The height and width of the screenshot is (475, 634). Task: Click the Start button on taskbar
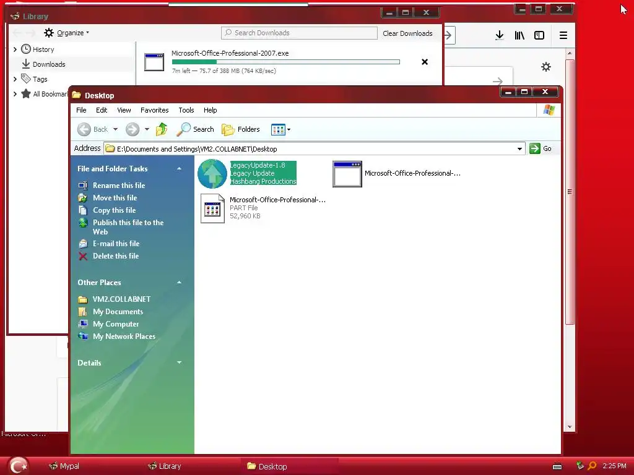[x=18, y=466]
